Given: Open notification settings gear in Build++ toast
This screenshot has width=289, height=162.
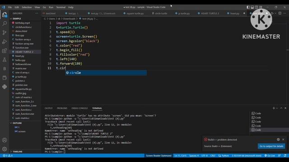Looking at the screenshot, I should point(278,139).
